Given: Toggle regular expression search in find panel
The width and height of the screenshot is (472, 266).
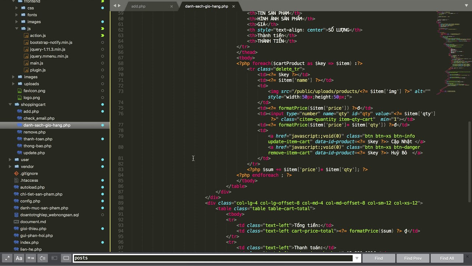Looking at the screenshot, I should coord(7,258).
